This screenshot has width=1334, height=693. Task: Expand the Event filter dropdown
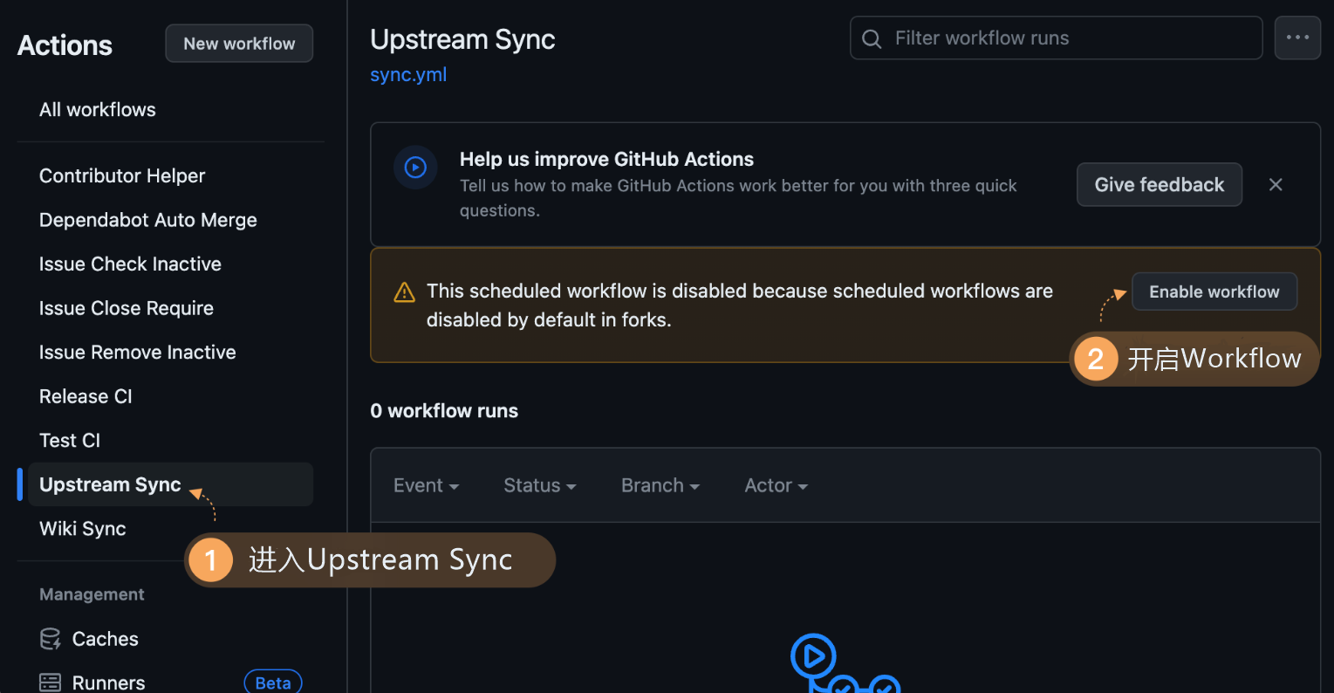(x=426, y=485)
